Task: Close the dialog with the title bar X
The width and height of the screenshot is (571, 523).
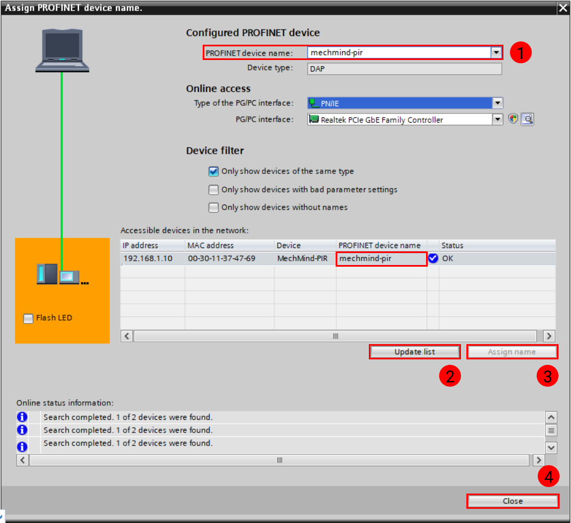Action: click(x=563, y=8)
